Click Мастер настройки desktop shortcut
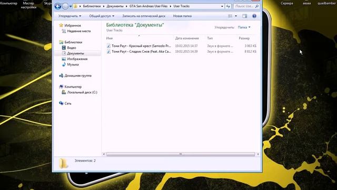The width and height of the screenshot is (337, 190). tap(28, 5)
